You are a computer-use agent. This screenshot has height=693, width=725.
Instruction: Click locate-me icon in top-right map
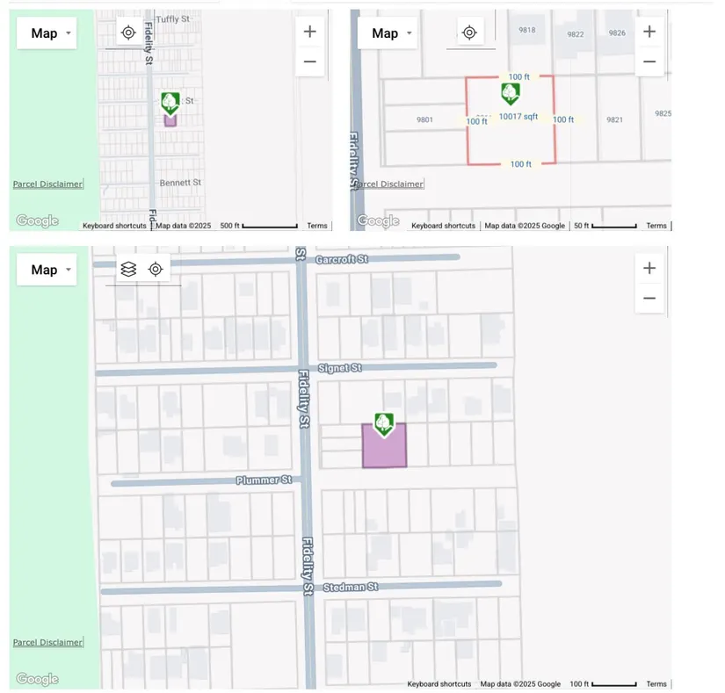pos(469,32)
